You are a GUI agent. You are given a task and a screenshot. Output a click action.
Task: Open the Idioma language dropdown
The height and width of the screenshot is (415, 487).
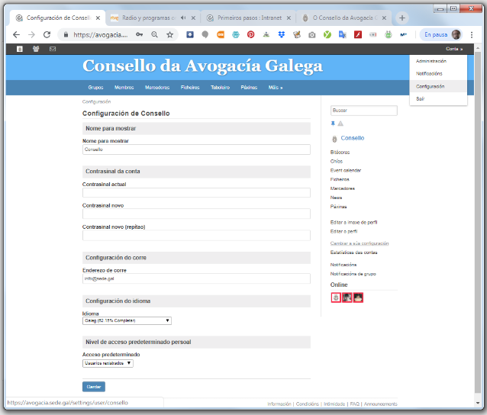[127, 320]
